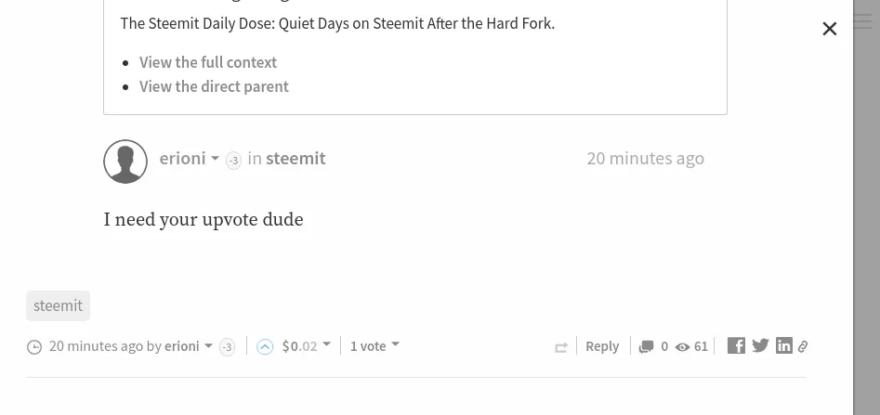Screen dimensions: 880x415
Task: Open the steemit category link beside erioni
Action: pos(296,158)
